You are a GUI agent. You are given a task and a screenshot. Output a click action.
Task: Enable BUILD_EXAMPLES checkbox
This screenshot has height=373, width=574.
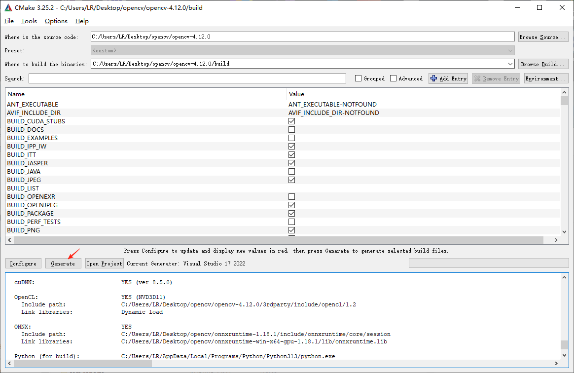click(292, 138)
